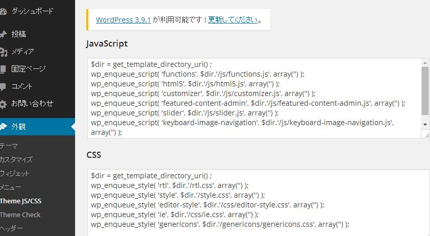Click the 更新してください update link

[233, 20]
